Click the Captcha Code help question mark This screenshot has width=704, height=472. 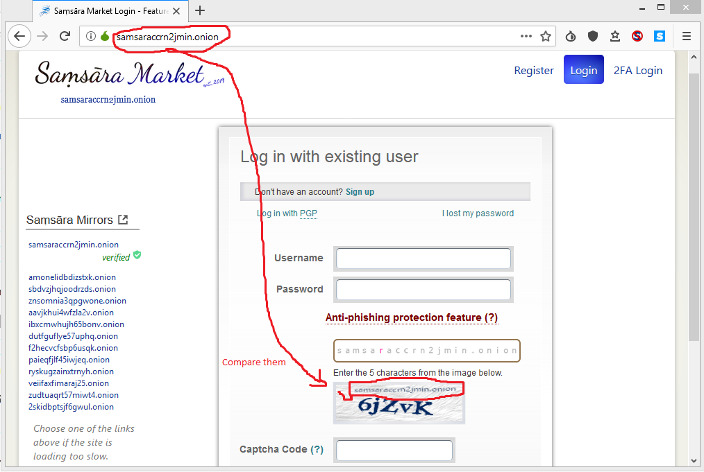tap(317, 449)
